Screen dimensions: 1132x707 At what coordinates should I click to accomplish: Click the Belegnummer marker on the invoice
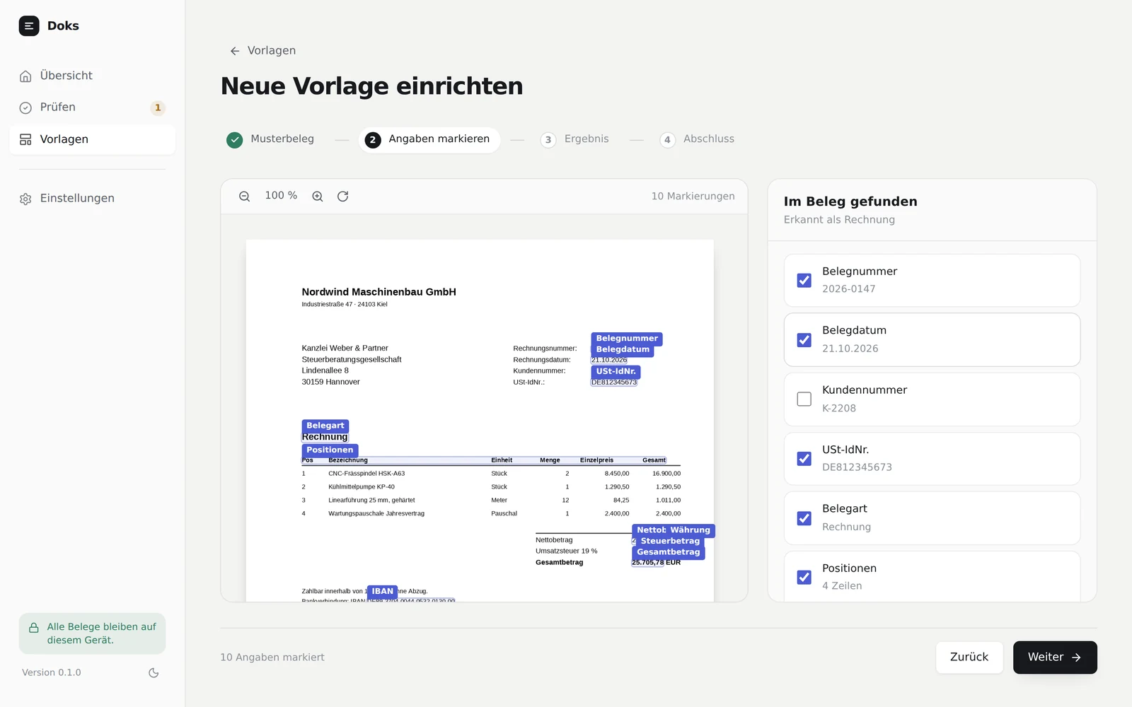click(627, 339)
